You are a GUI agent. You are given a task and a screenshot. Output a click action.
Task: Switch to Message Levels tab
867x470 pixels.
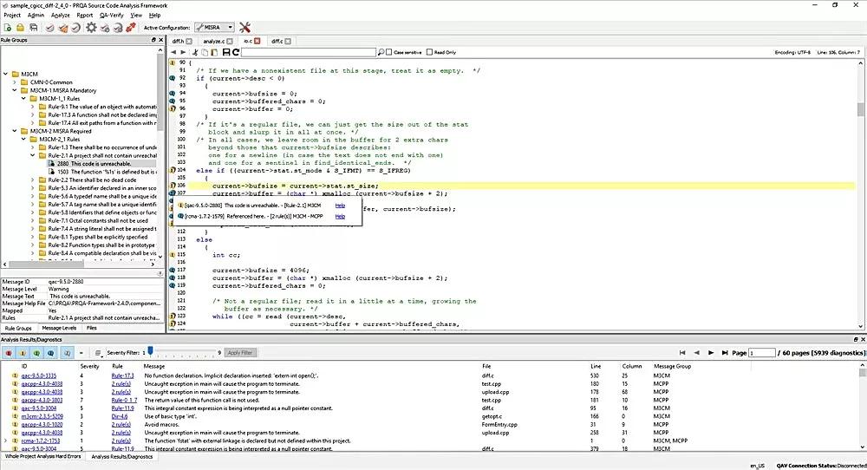(59, 328)
